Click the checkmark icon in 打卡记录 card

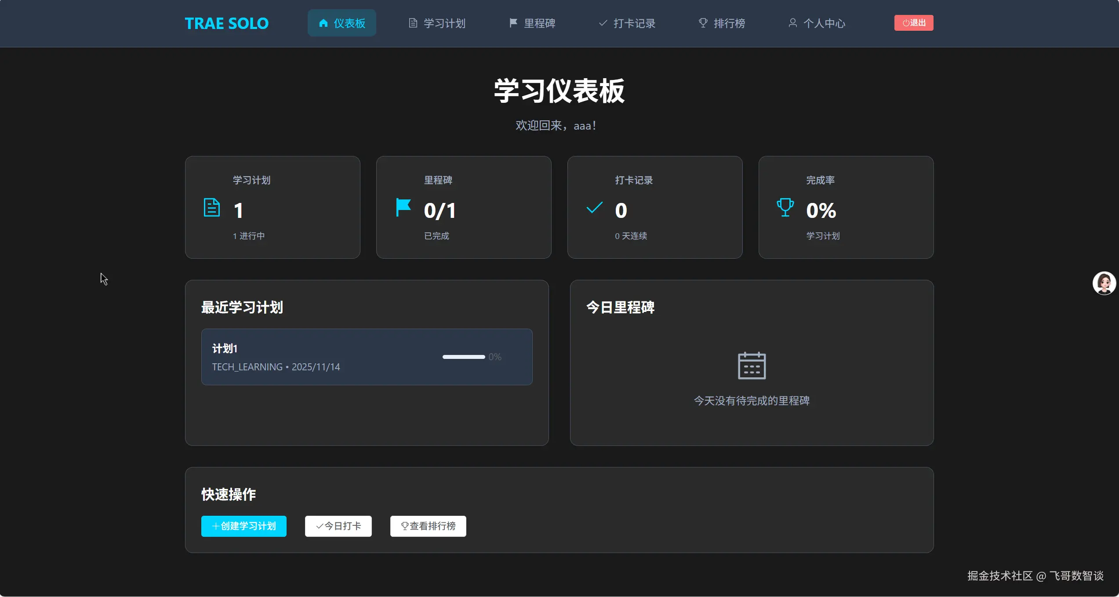pyautogui.click(x=594, y=208)
